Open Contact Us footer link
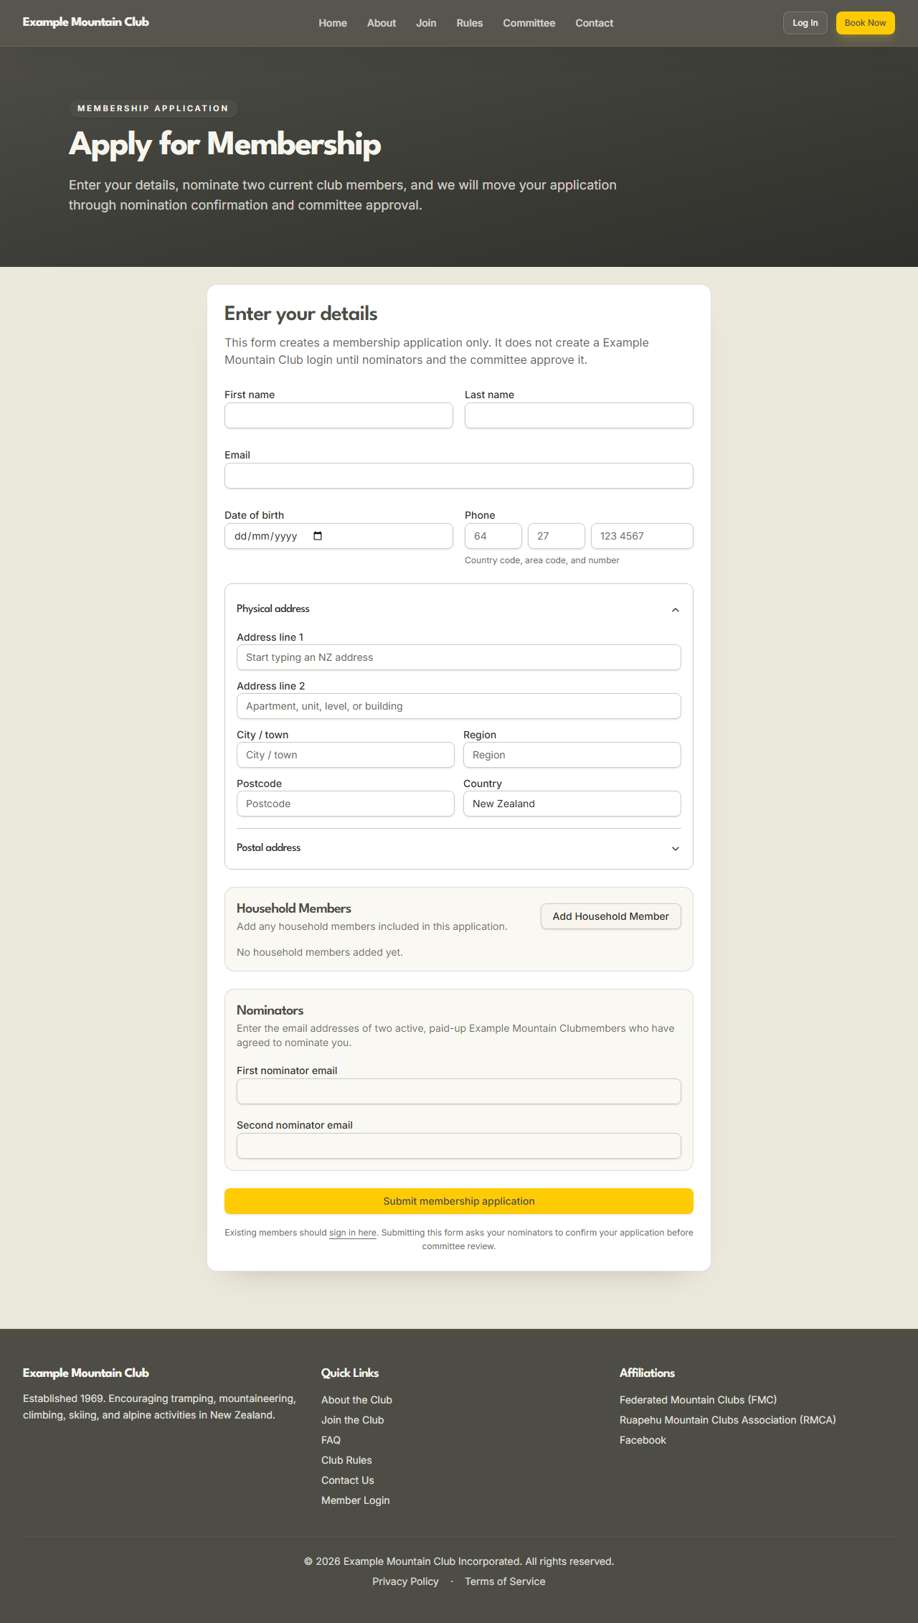The image size is (918, 1623). pyautogui.click(x=348, y=1480)
